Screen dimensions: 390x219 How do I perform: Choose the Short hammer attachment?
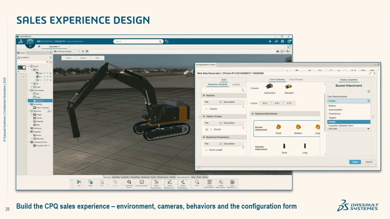(x=284, y=148)
